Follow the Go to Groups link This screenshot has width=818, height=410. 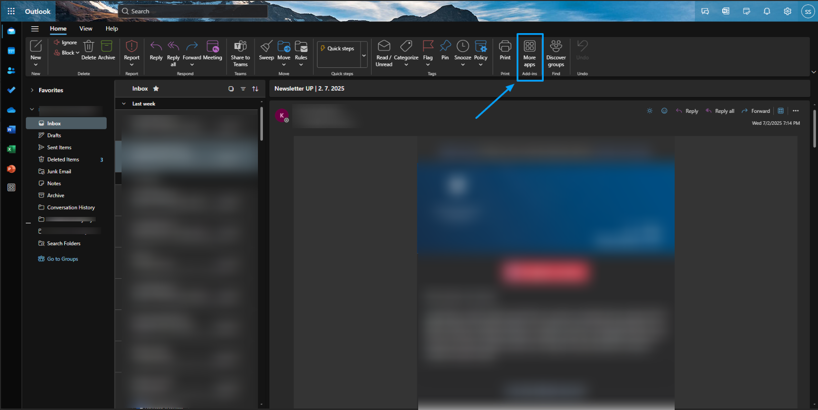pos(63,259)
